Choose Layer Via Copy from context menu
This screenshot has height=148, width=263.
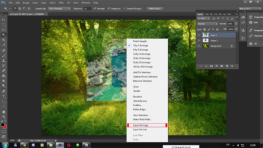point(147,125)
